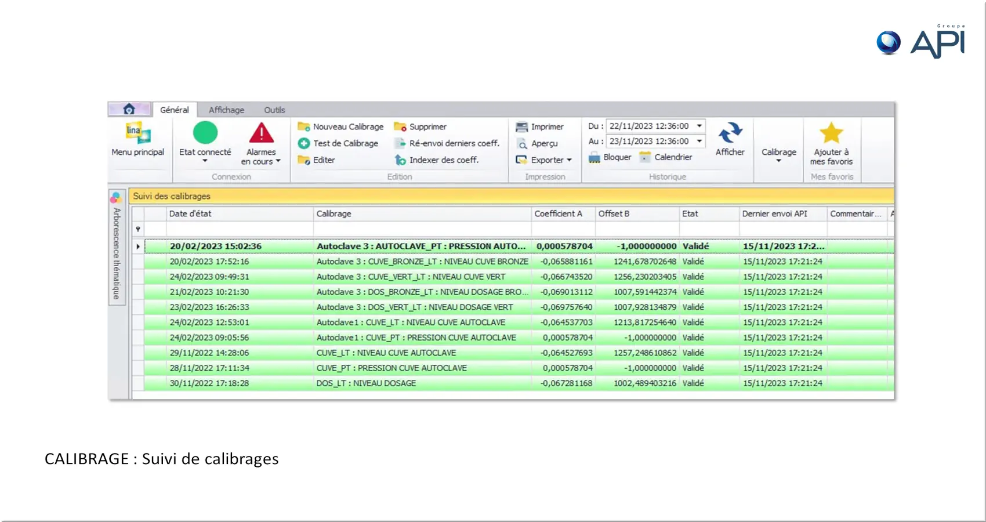Click Imprimer
This screenshot has height=522, width=986.
pyautogui.click(x=539, y=126)
